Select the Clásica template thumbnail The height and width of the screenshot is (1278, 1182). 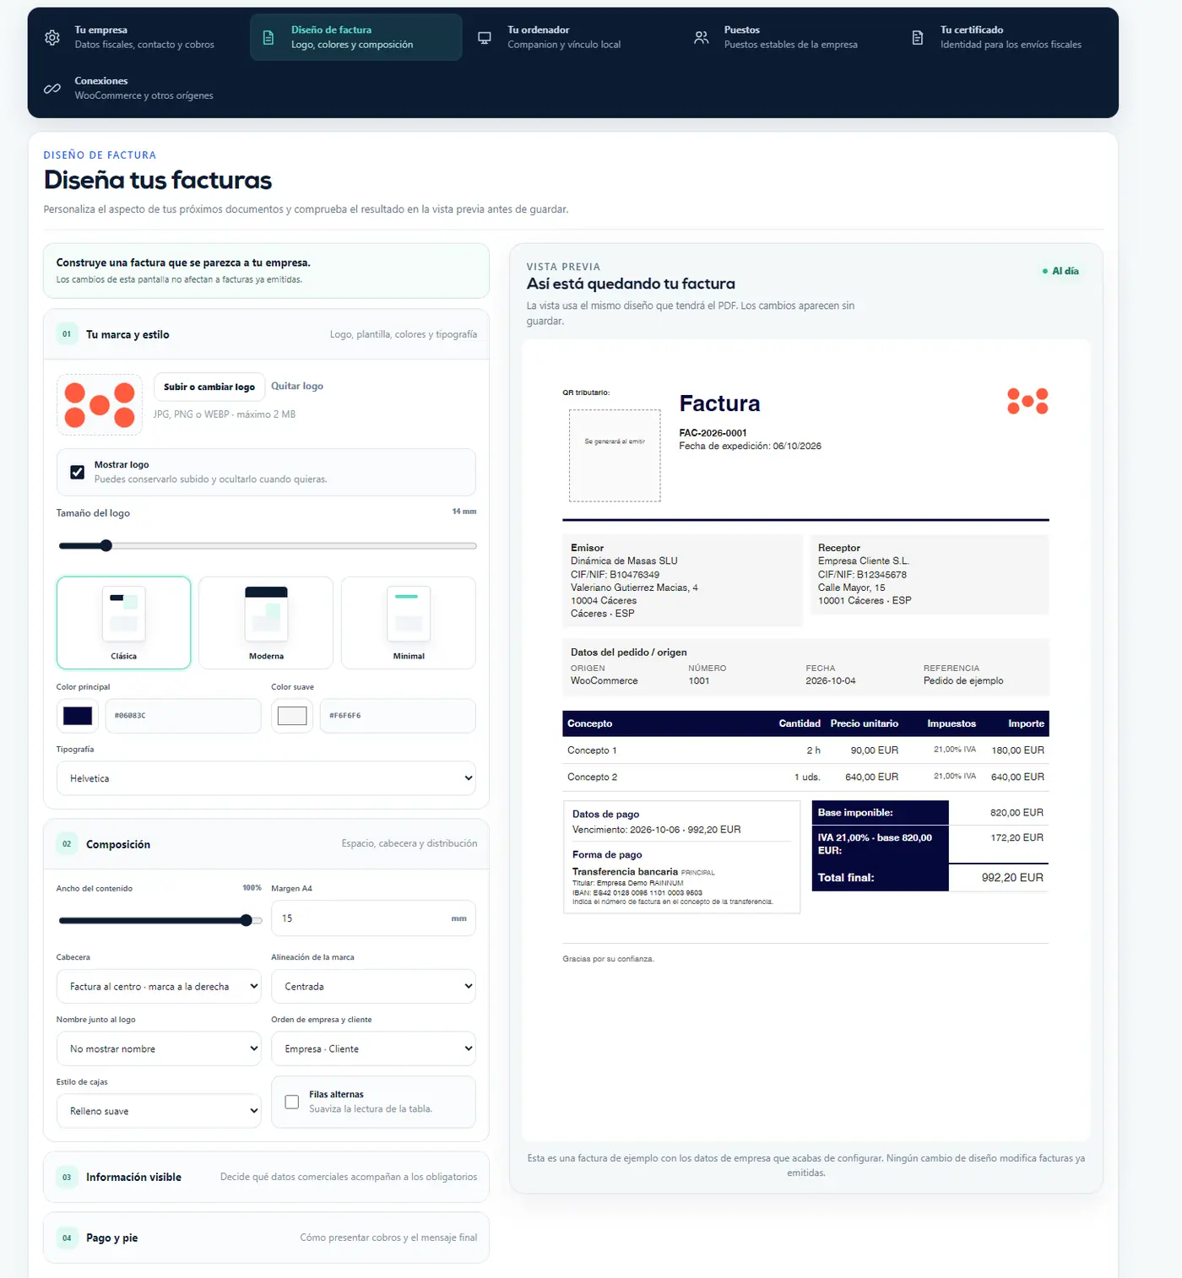(123, 622)
